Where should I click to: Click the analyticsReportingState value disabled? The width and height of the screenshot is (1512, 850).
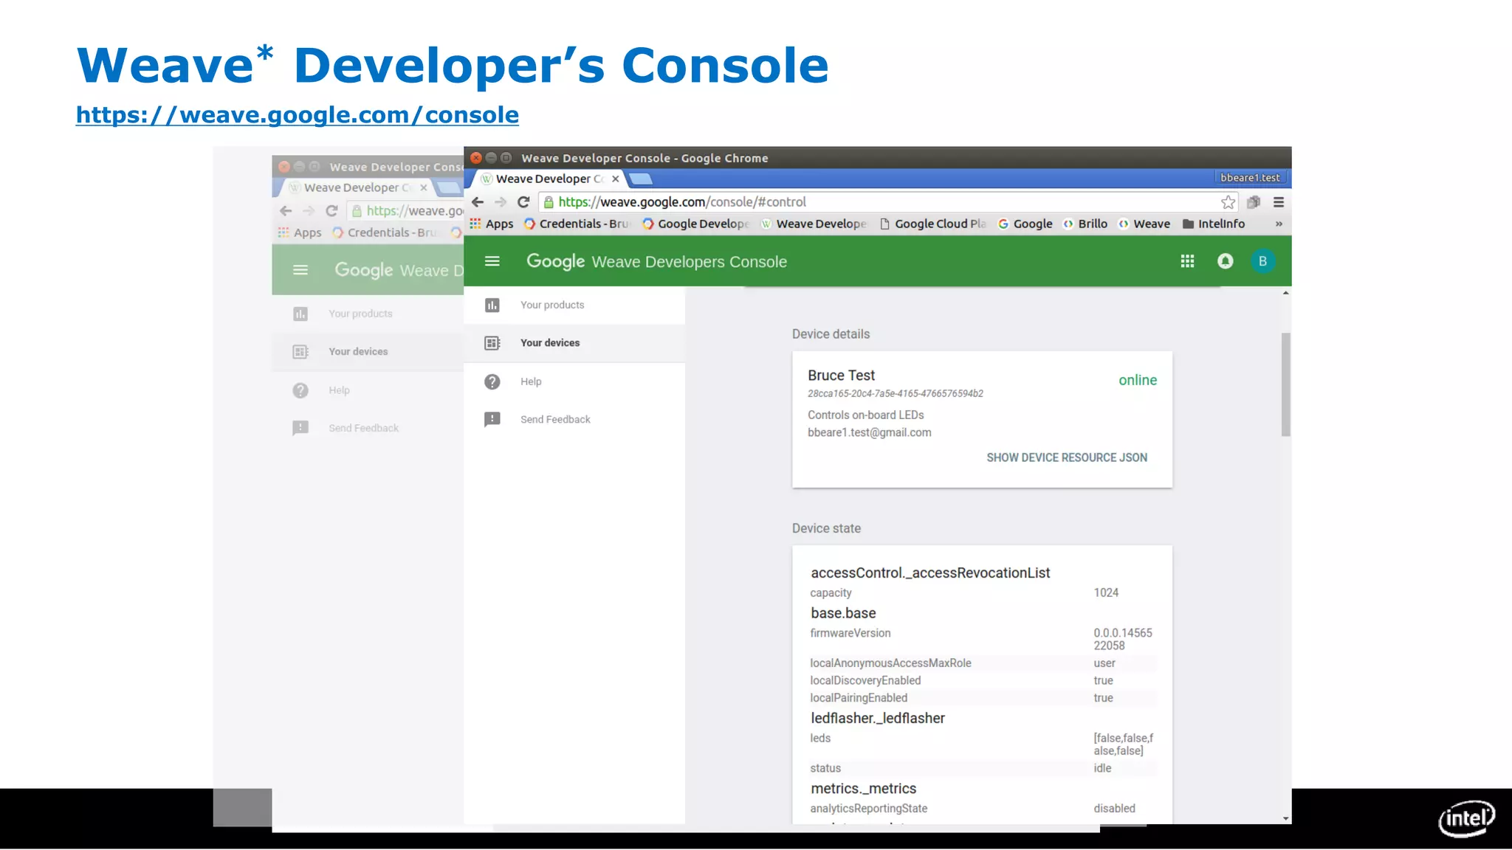(1114, 809)
